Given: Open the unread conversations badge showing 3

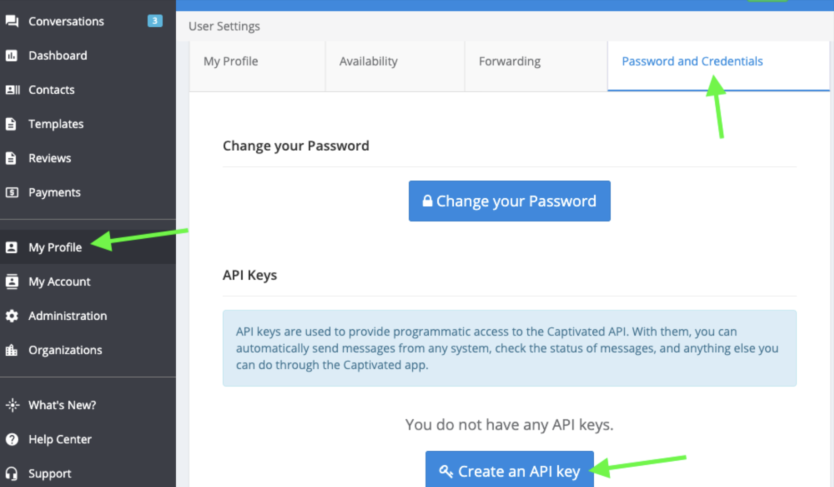Looking at the screenshot, I should (155, 21).
